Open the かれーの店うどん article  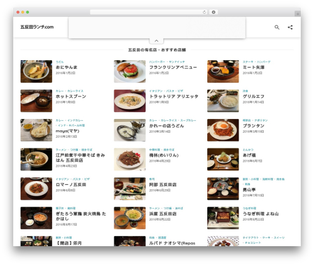[x=166, y=126]
